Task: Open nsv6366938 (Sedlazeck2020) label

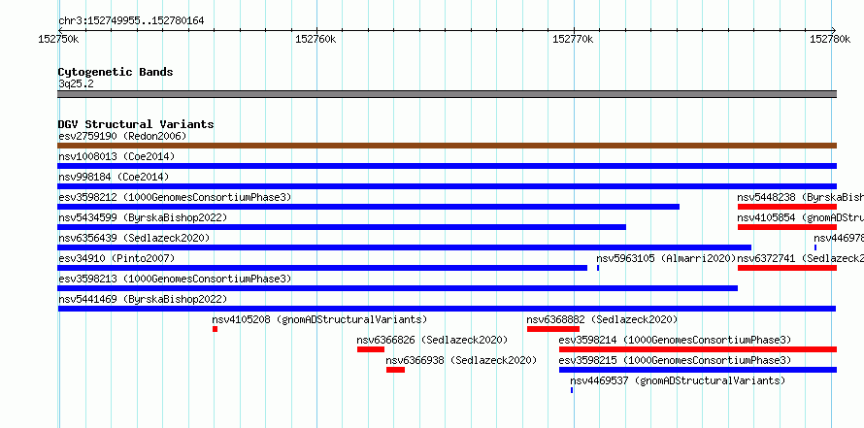Action: pos(461,360)
